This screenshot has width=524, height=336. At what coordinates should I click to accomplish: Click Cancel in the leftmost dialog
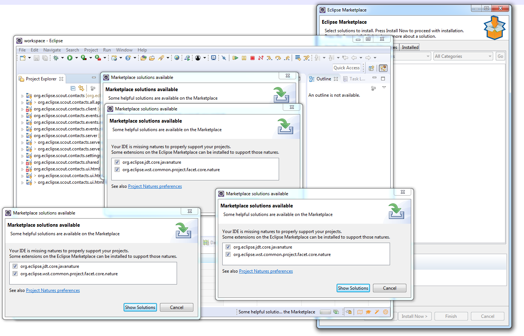177,307
